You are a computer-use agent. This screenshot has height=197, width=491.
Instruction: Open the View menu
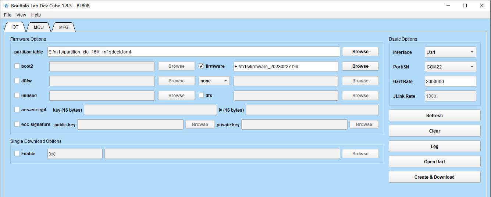pos(21,15)
